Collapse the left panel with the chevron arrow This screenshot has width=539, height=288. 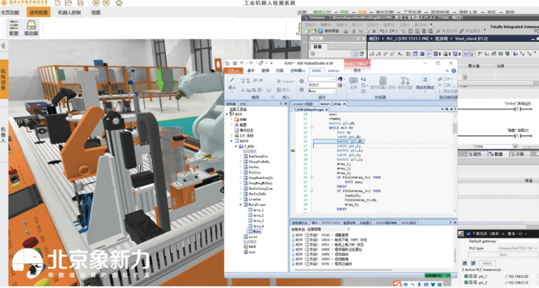[x=3, y=46]
